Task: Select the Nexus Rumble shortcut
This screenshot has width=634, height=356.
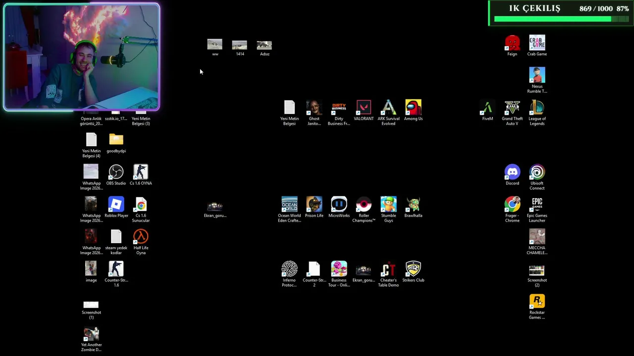Action: [537, 75]
